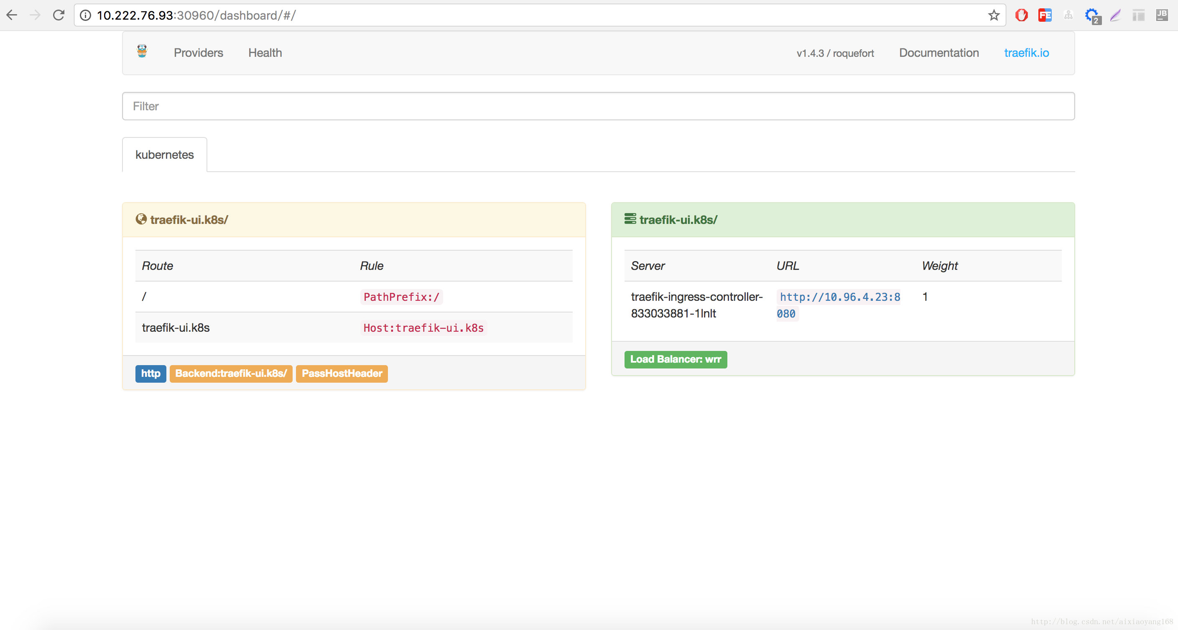Open site info icon in address bar
The width and height of the screenshot is (1178, 630).
[86, 15]
